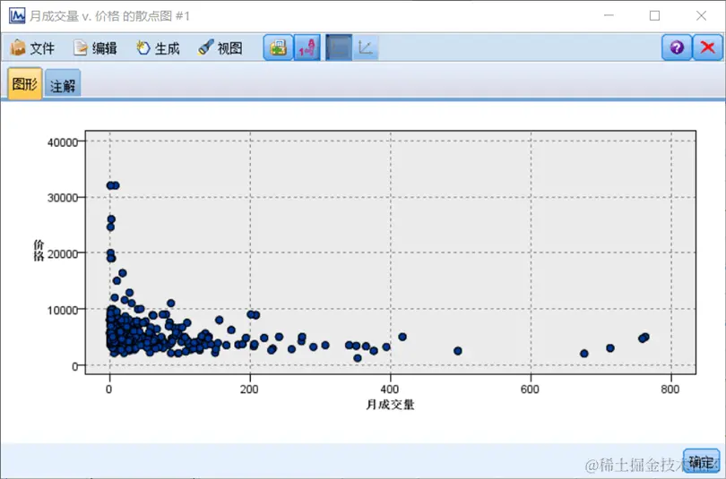Screen dimensions: 726x479
Task: Open help with the purple question icon
Action: 677,47
